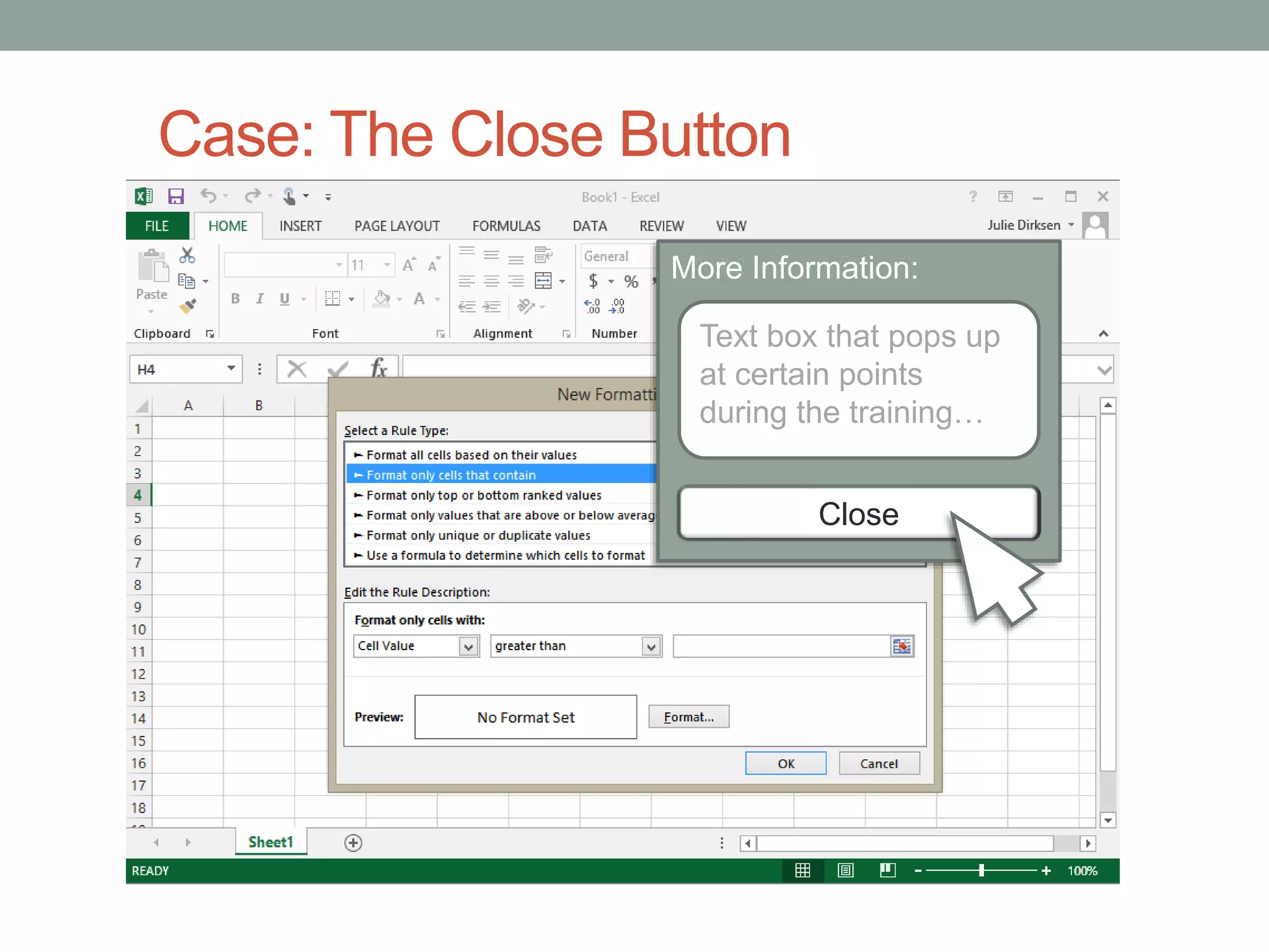Open the Name Box dropdown arrow

coord(231,368)
